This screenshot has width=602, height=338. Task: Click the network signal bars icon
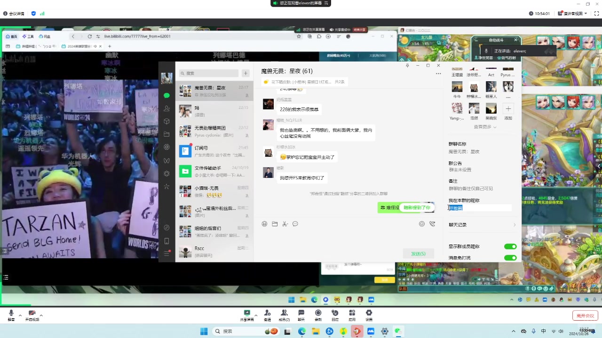pos(42,14)
